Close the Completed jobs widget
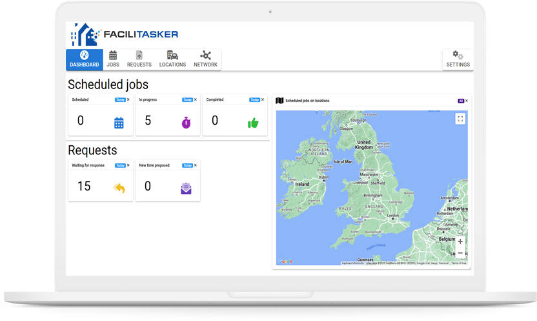 263,99
